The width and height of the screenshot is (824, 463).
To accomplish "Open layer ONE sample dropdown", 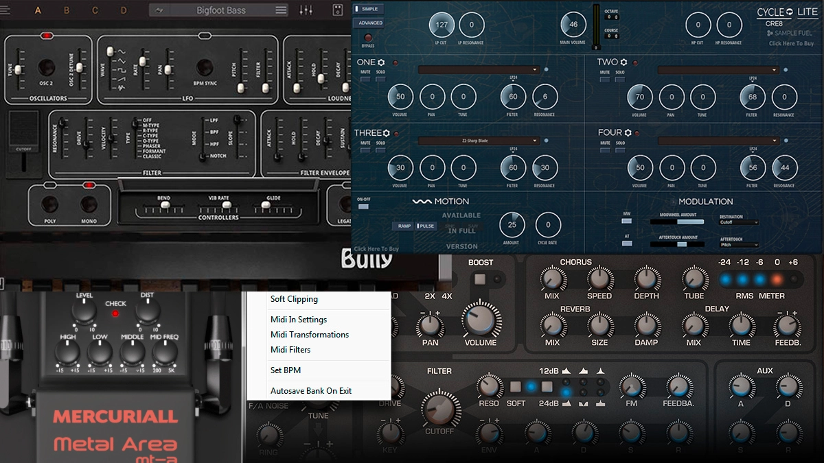I will click(478, 69).
